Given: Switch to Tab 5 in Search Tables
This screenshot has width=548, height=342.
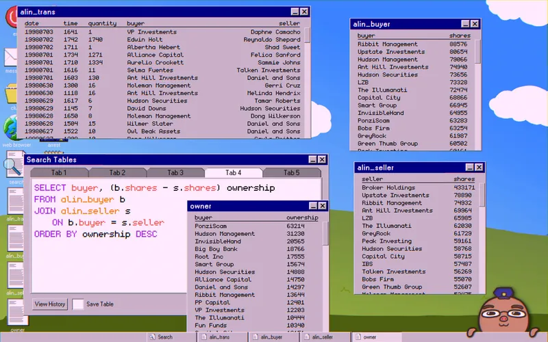Looking at the screenshot, I should point(292,173).
